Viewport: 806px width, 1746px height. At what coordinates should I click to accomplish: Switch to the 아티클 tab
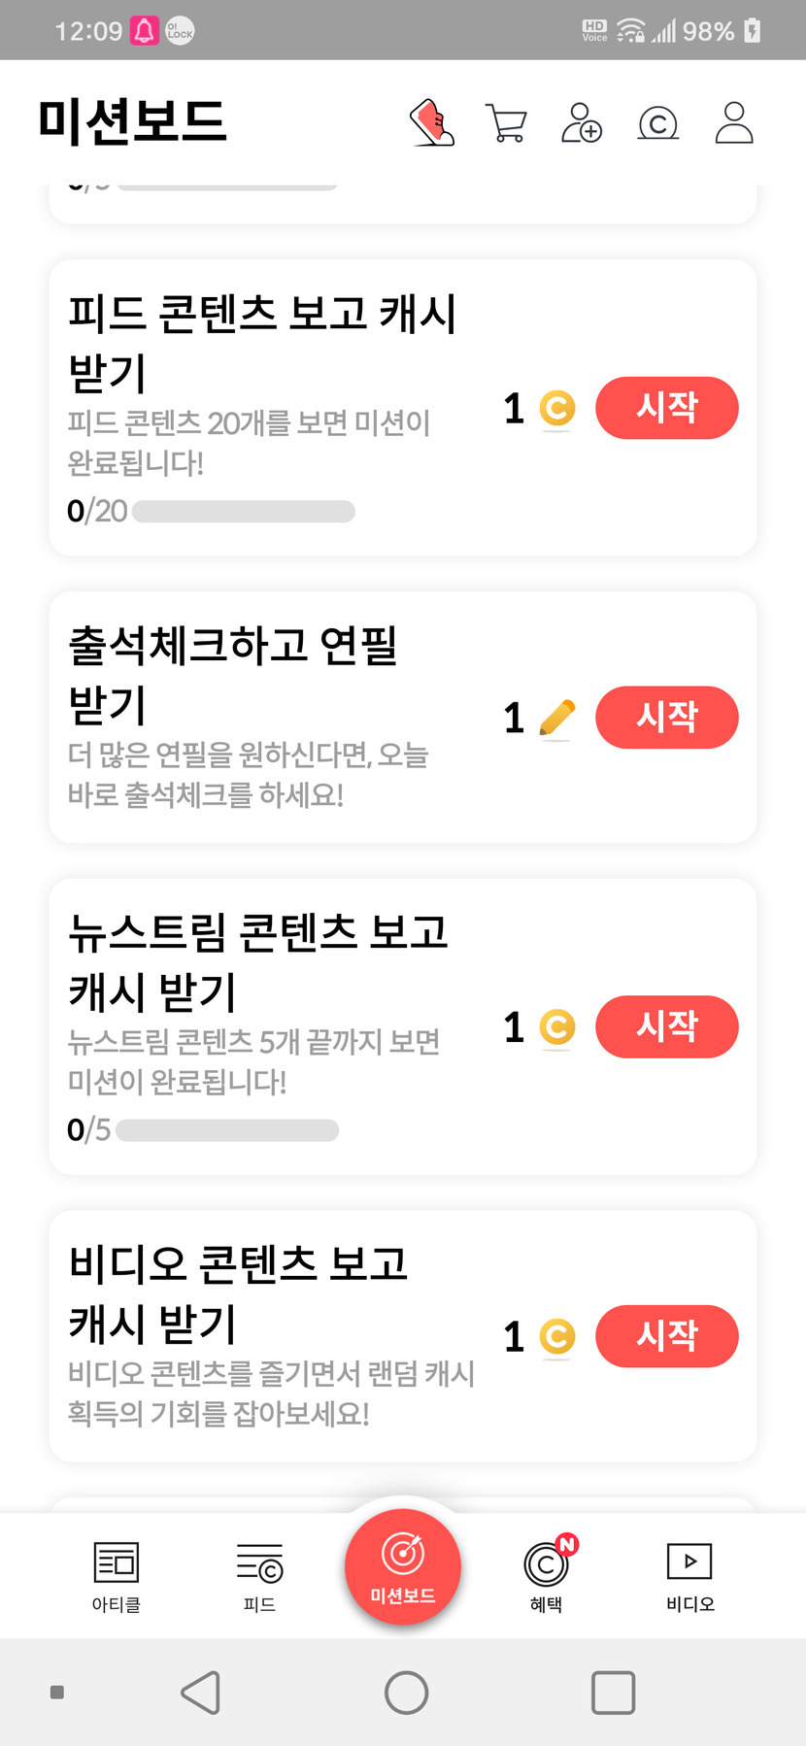tap(117, 1575)
